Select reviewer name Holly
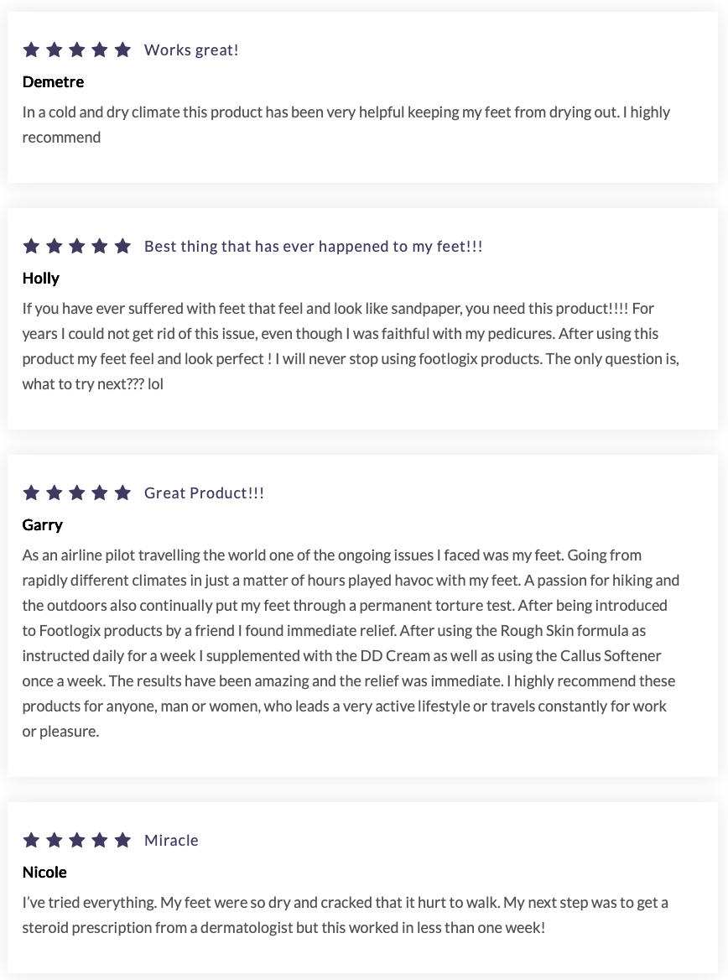Image resolution: width=728 pixels, height=980 pixels. [x=41, y=278]
